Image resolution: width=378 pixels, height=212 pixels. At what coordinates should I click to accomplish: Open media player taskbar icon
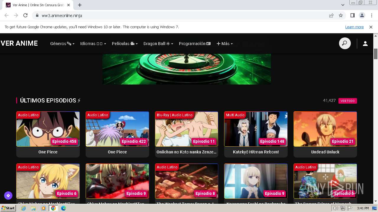pos(43,208)
